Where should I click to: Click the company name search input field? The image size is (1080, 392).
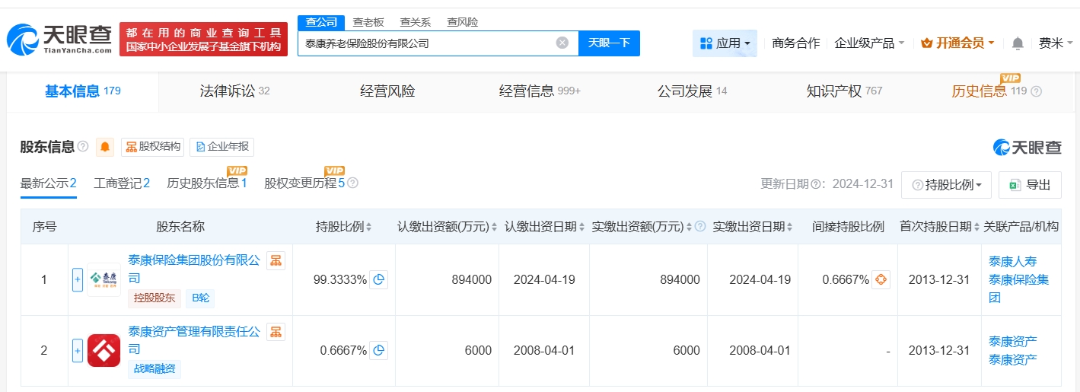[x=426, y=43]
